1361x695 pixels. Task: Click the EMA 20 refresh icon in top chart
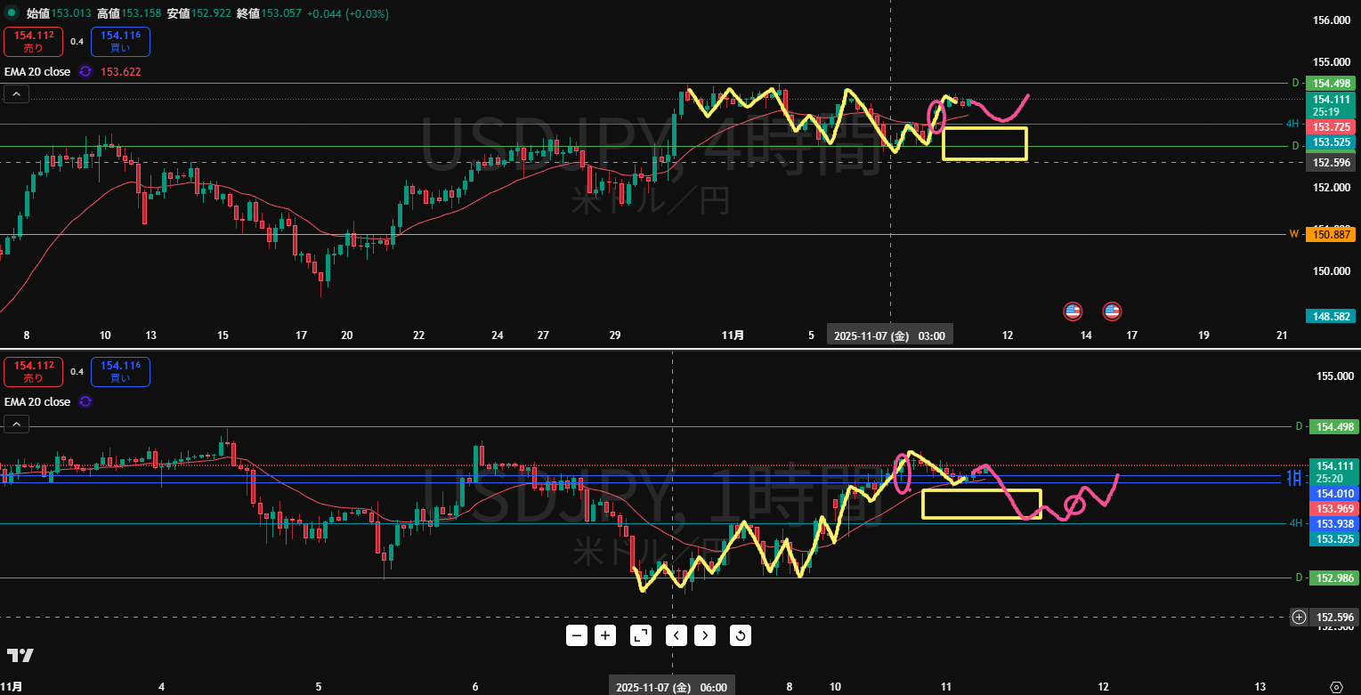pos(85,72)
